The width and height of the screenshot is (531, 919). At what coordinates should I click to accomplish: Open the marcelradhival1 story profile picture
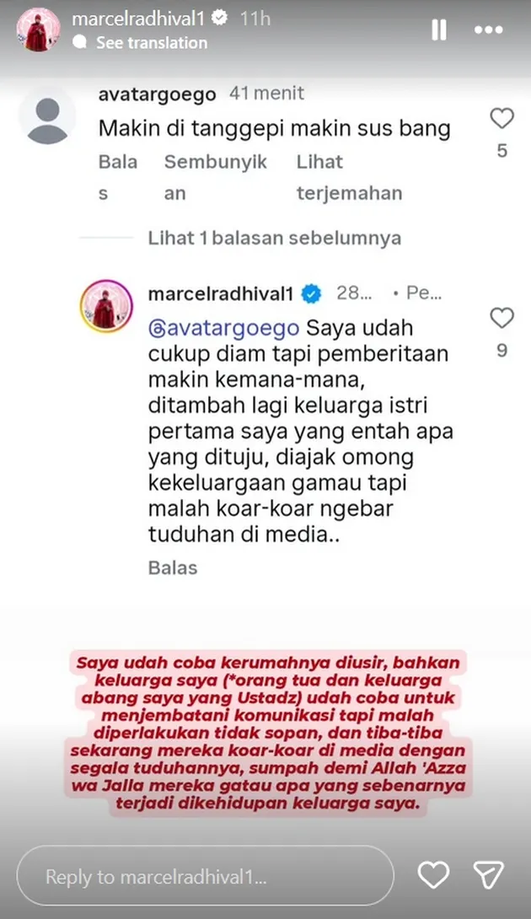38,30
